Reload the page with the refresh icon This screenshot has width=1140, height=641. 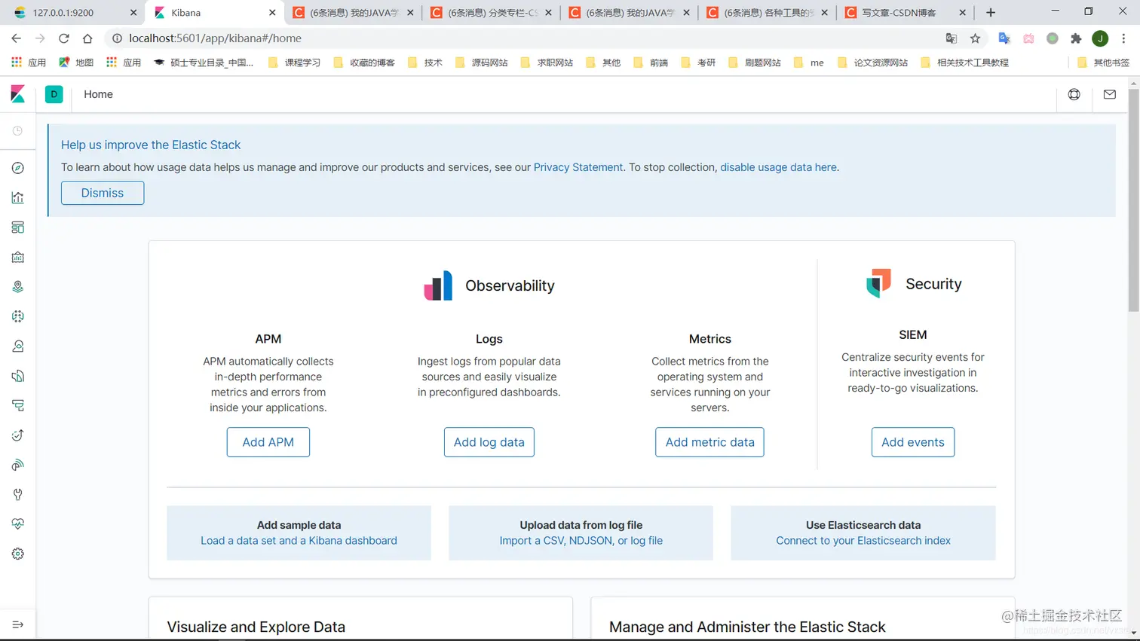[x=64, y=38]
